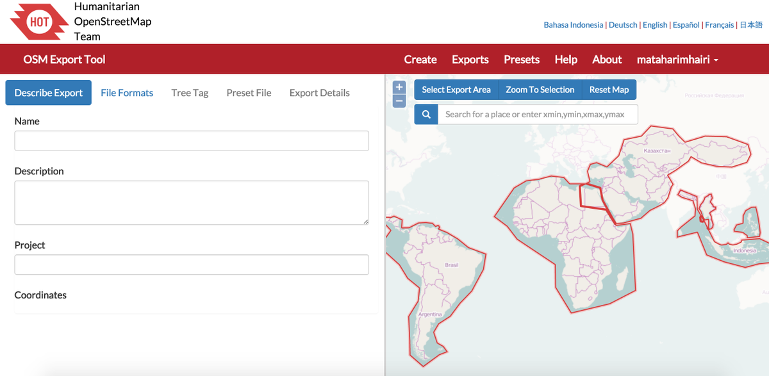The image size is (769, 376).
Task: Click the Humanitarian OpenStreetMap Team title text
Action: coord(113,22)
